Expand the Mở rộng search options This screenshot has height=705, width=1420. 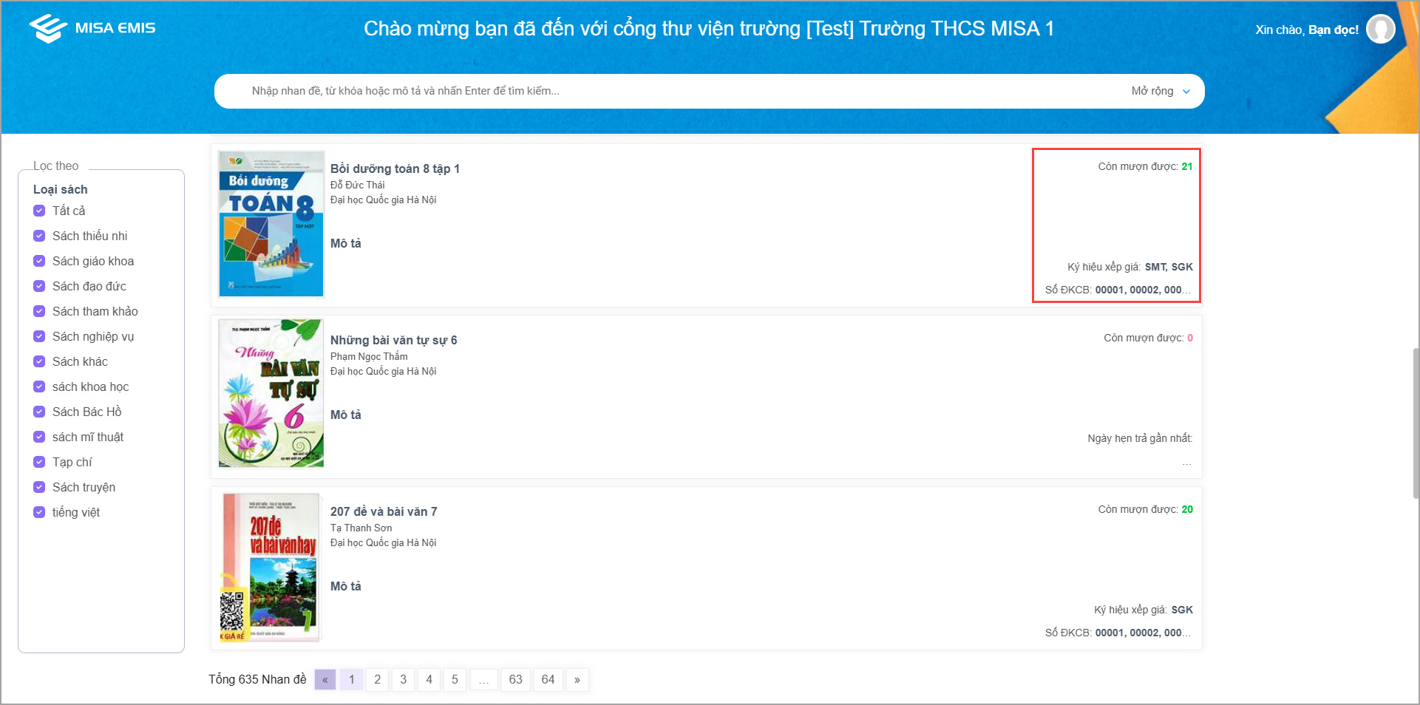click(x=1161, y=91)
